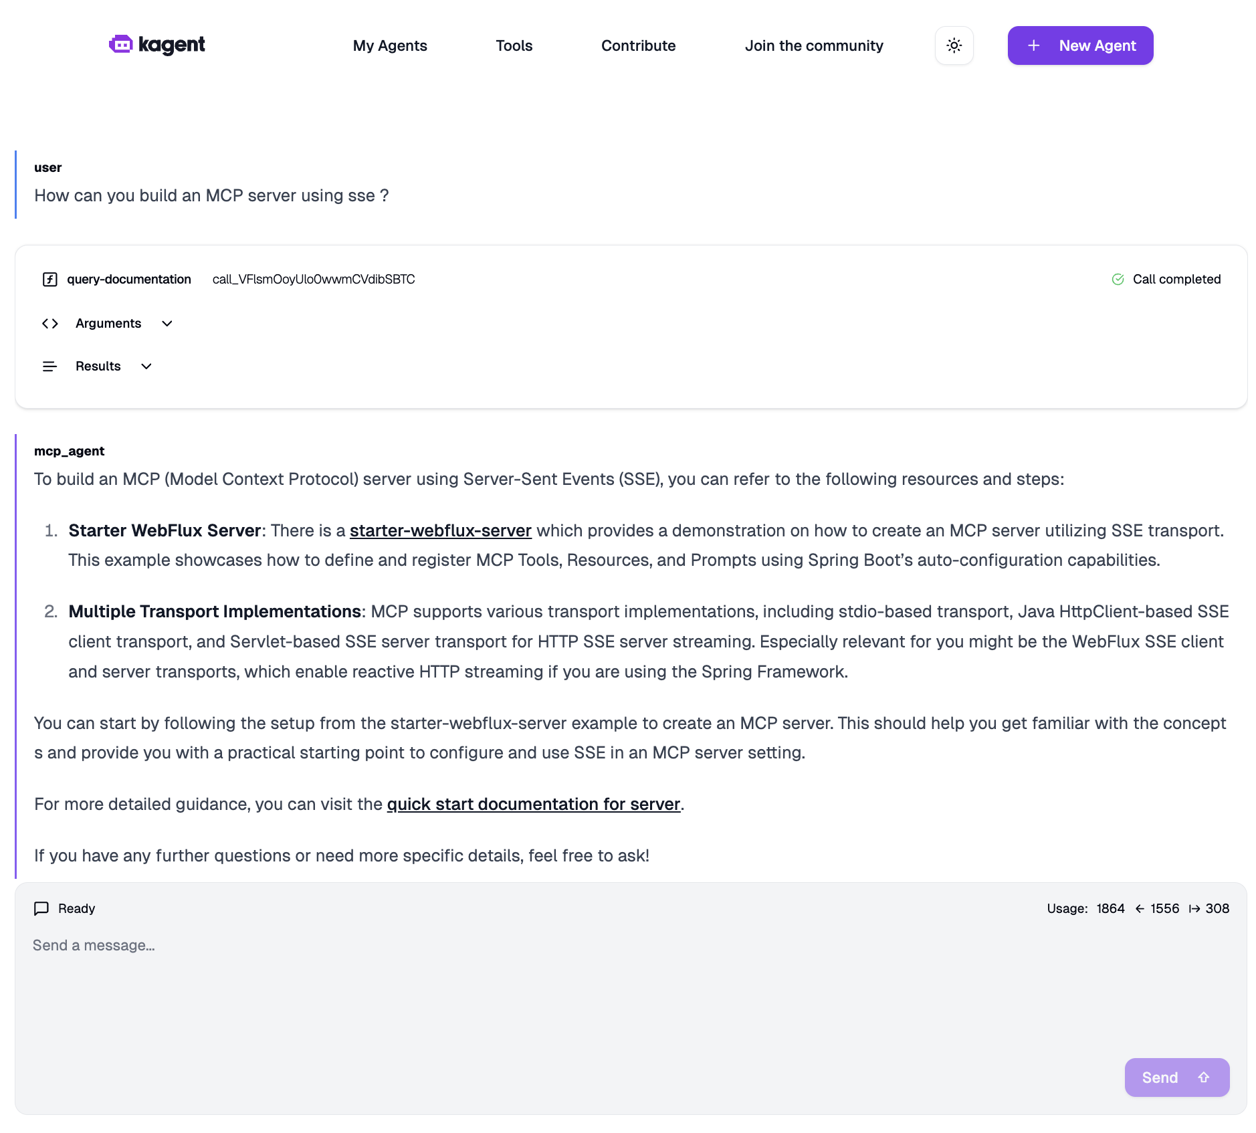Click the chat bubble icon near Ready
The width and height of the screenshot is (1256, 1133).
[x=41, y=908]
